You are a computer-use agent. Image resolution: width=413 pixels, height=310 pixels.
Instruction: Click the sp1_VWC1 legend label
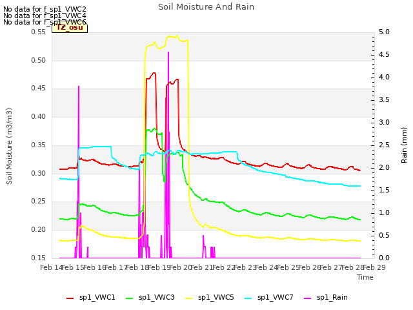tap(97, 297)
